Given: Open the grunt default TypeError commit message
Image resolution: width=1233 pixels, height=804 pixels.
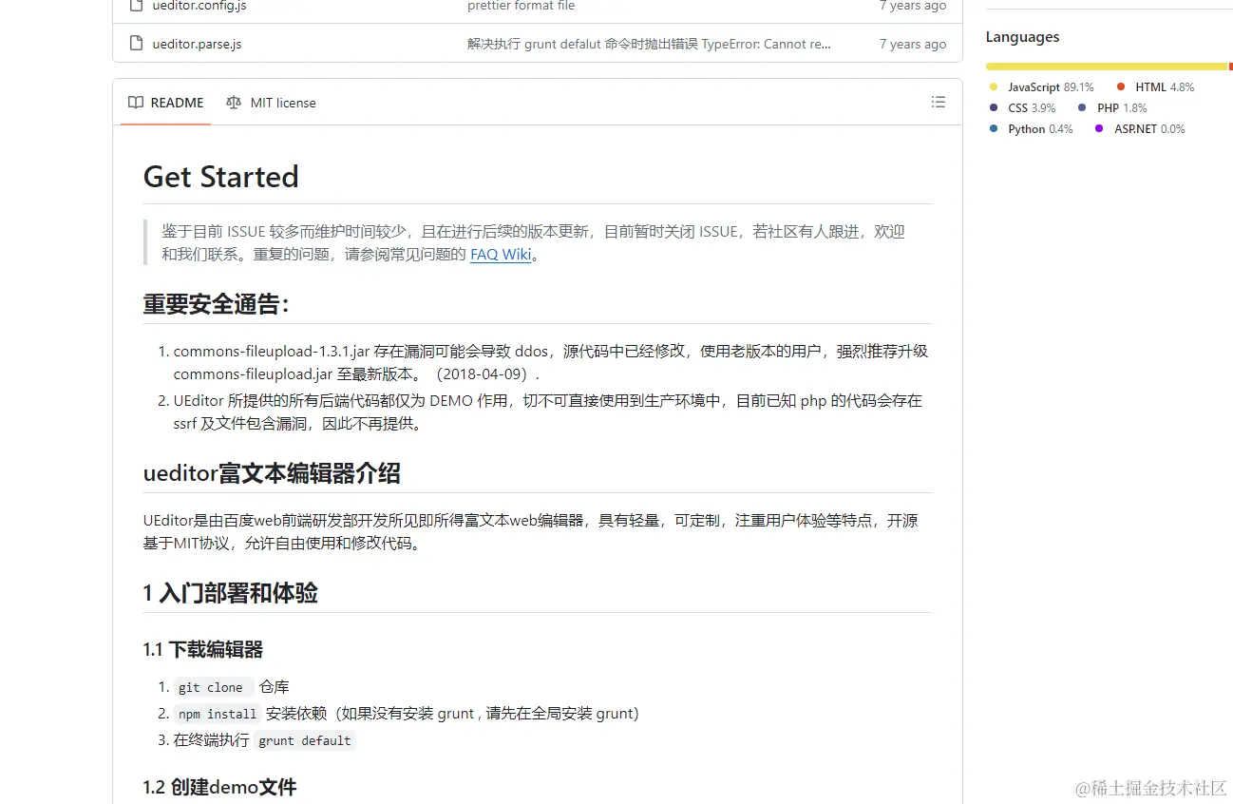Looking at the screenshot, I should [x=649, y=44].
